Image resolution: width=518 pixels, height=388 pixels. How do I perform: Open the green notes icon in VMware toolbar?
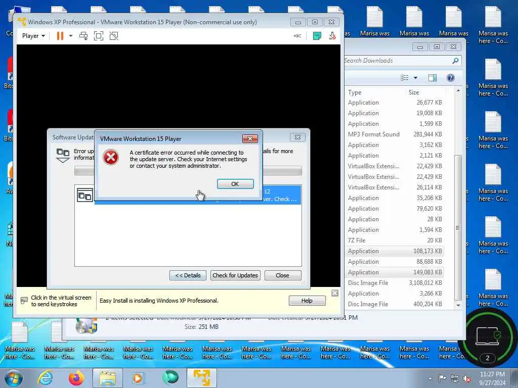(x=317, y=36)
